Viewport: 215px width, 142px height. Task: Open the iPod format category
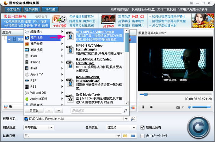tap(44, 56)
